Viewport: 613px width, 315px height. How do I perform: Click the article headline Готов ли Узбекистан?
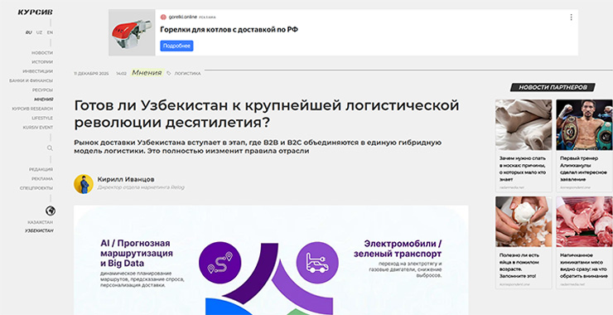click(x=266, y=114)
